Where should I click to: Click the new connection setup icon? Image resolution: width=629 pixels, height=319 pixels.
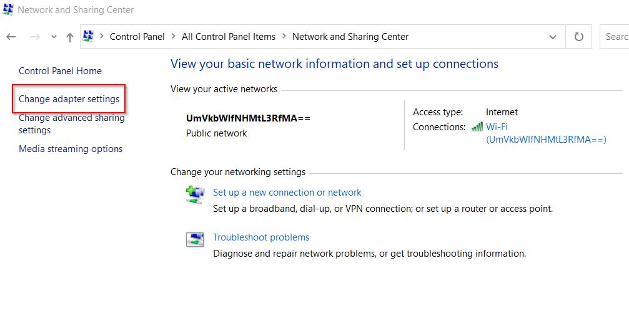coord(196,194)
